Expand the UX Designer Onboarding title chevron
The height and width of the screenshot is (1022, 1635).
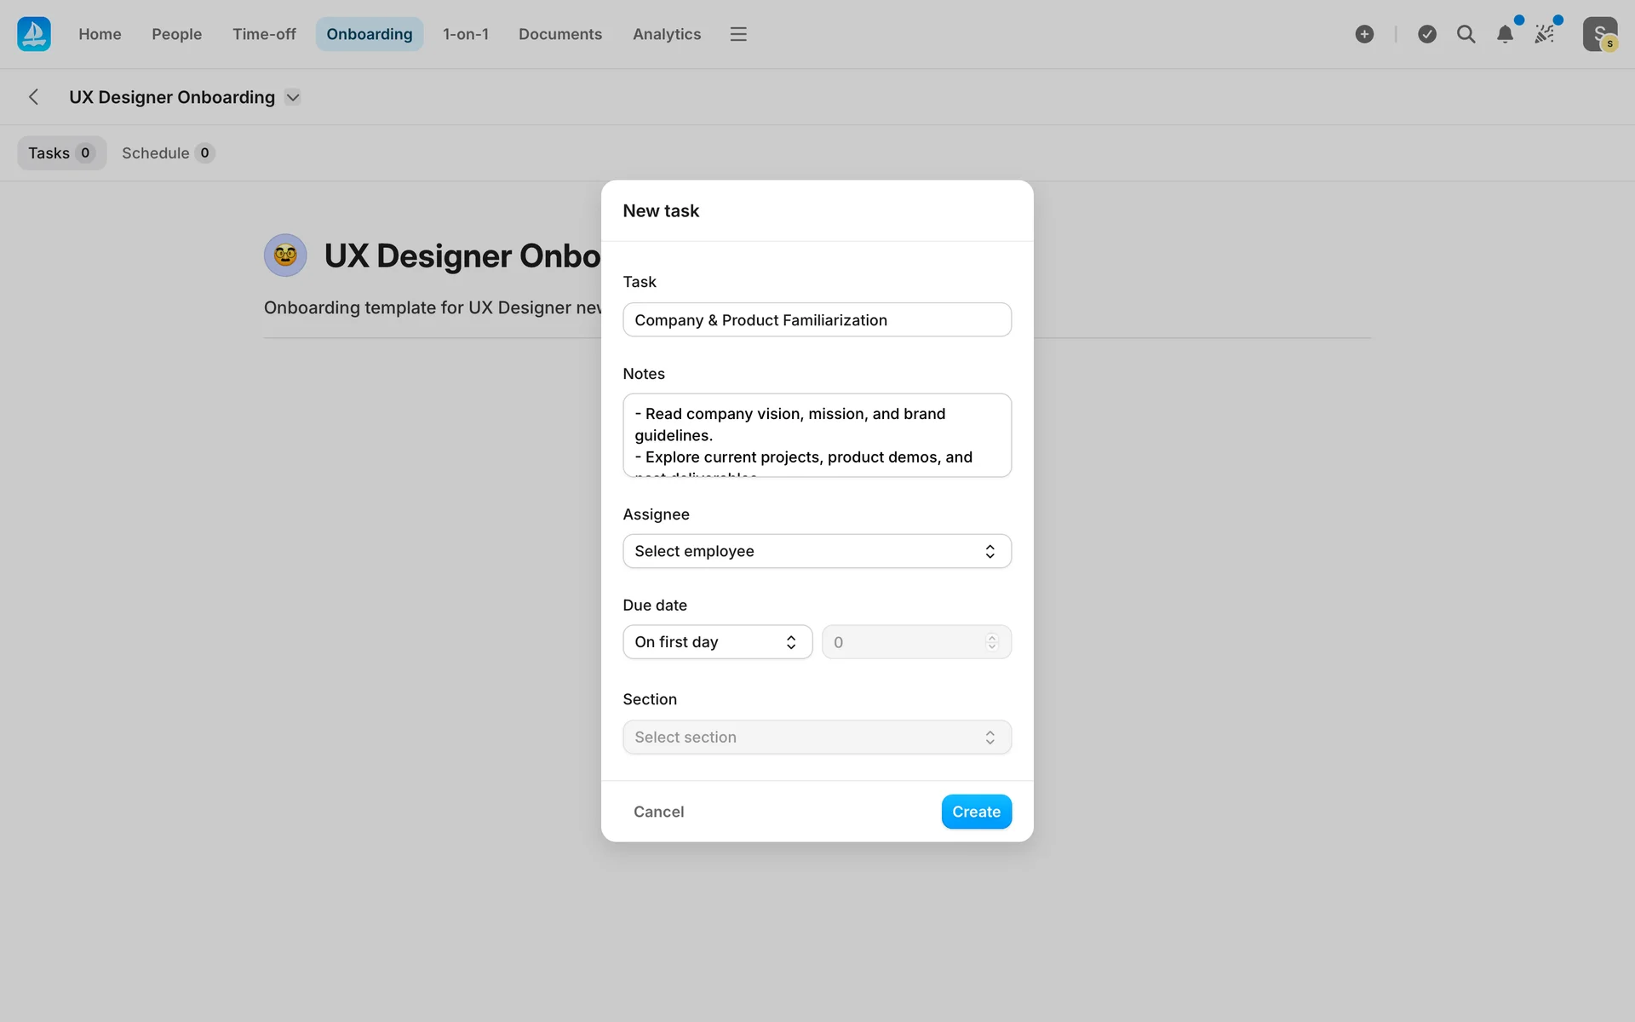293,97
